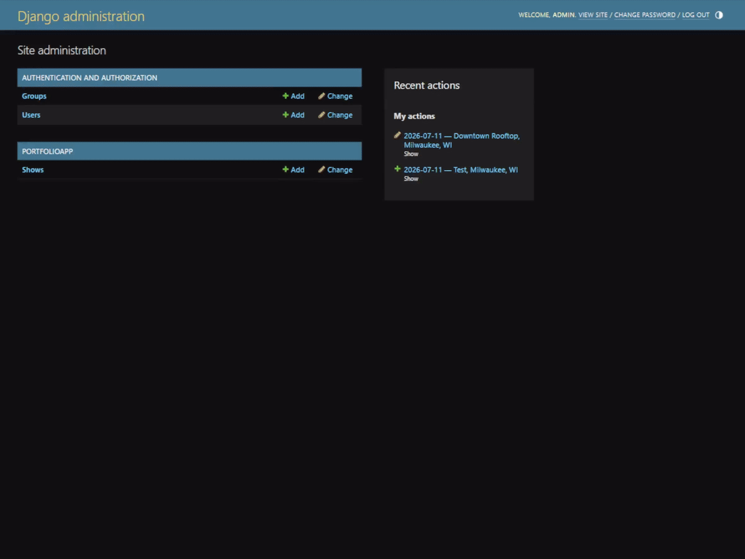Click Change link for Groups
Viewport: 745px width, 559px height.
point(335,96)
